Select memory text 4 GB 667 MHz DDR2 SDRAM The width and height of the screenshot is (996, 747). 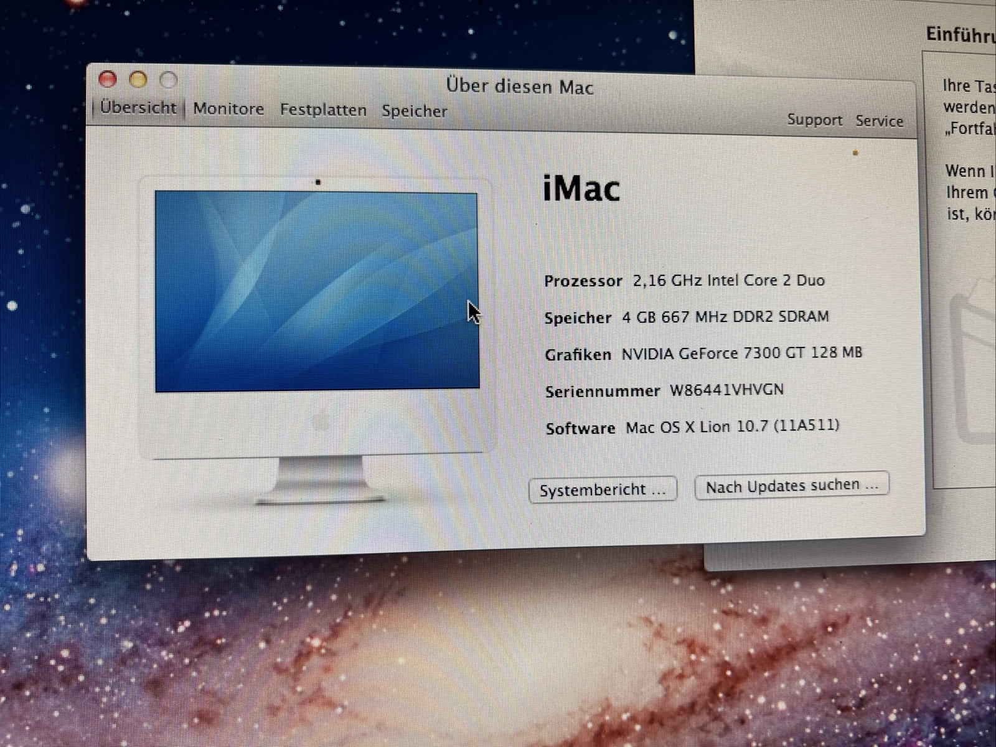[725, 316]
